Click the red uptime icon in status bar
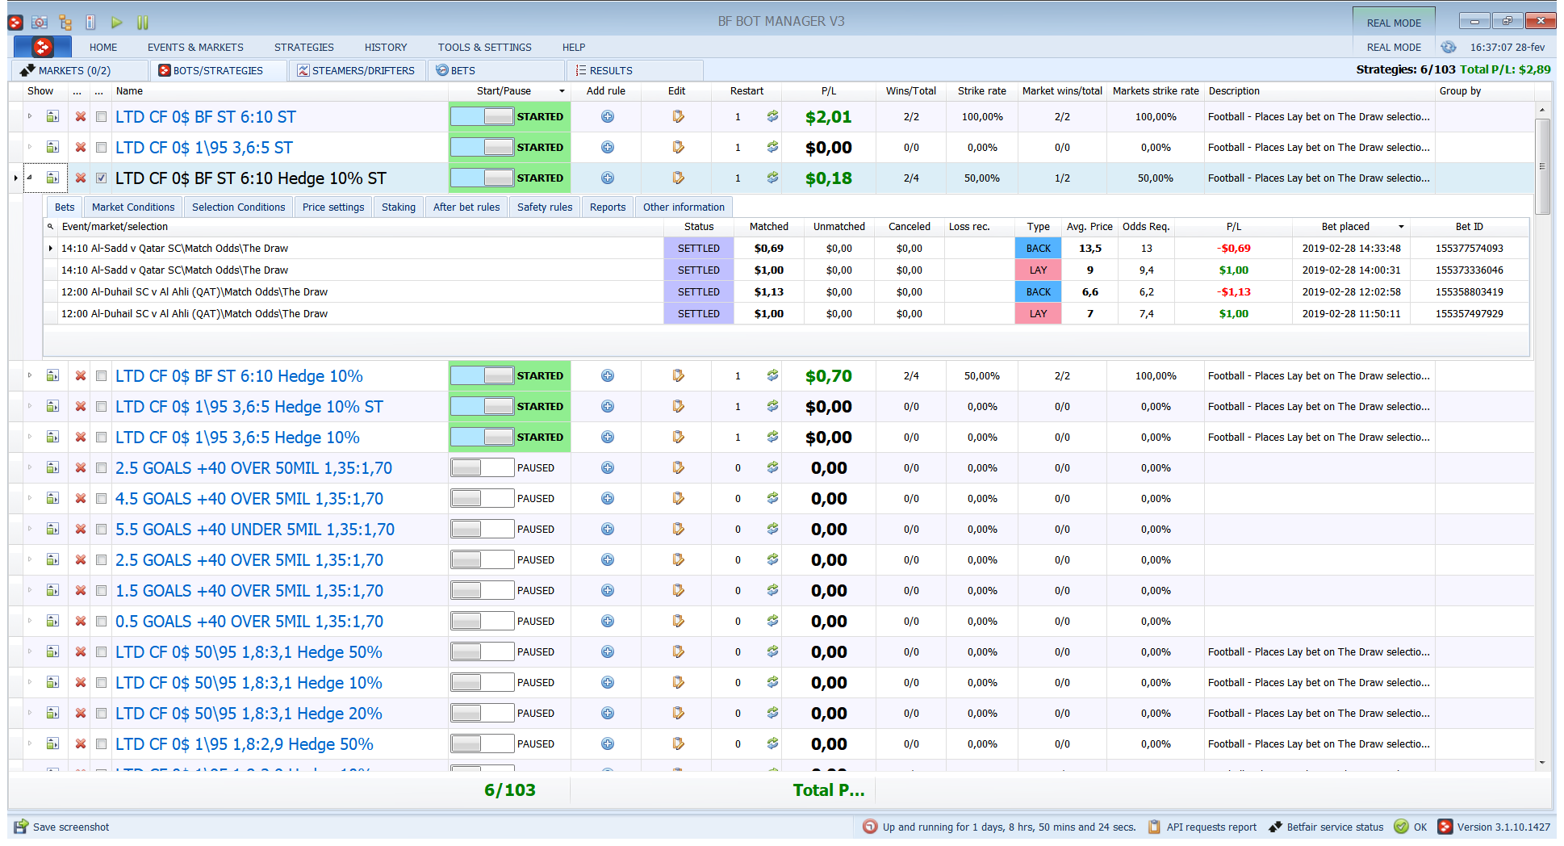Screen dimensions: 1564x846 click(x=870, y=827)
